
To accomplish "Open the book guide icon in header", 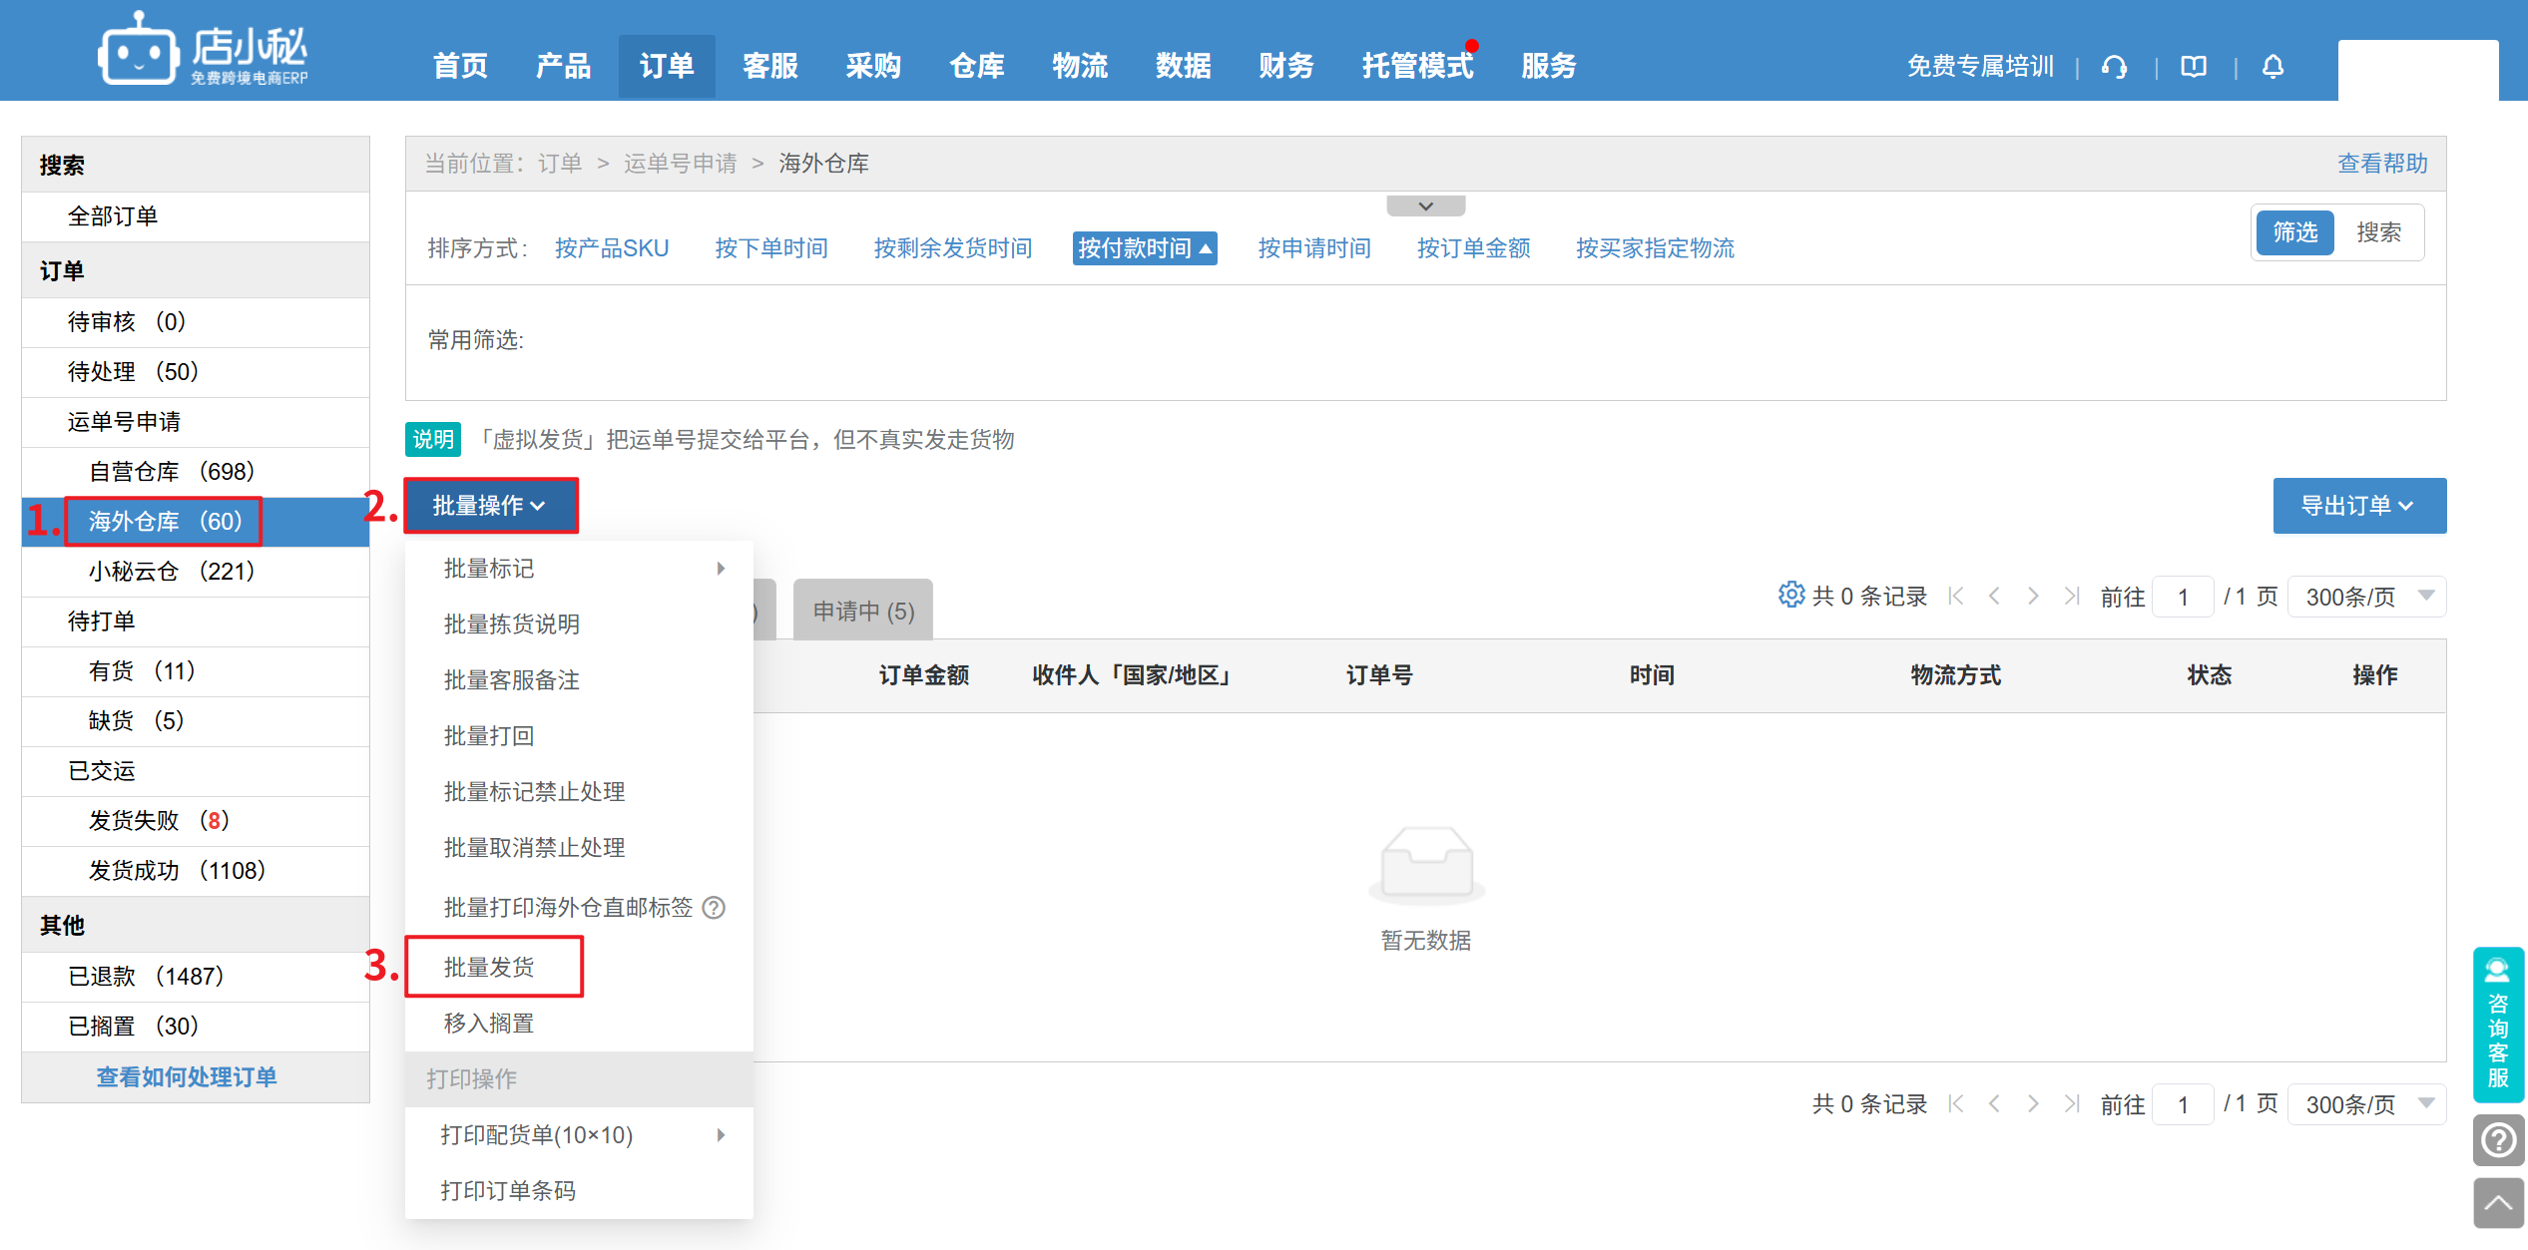I will 2193,67.
